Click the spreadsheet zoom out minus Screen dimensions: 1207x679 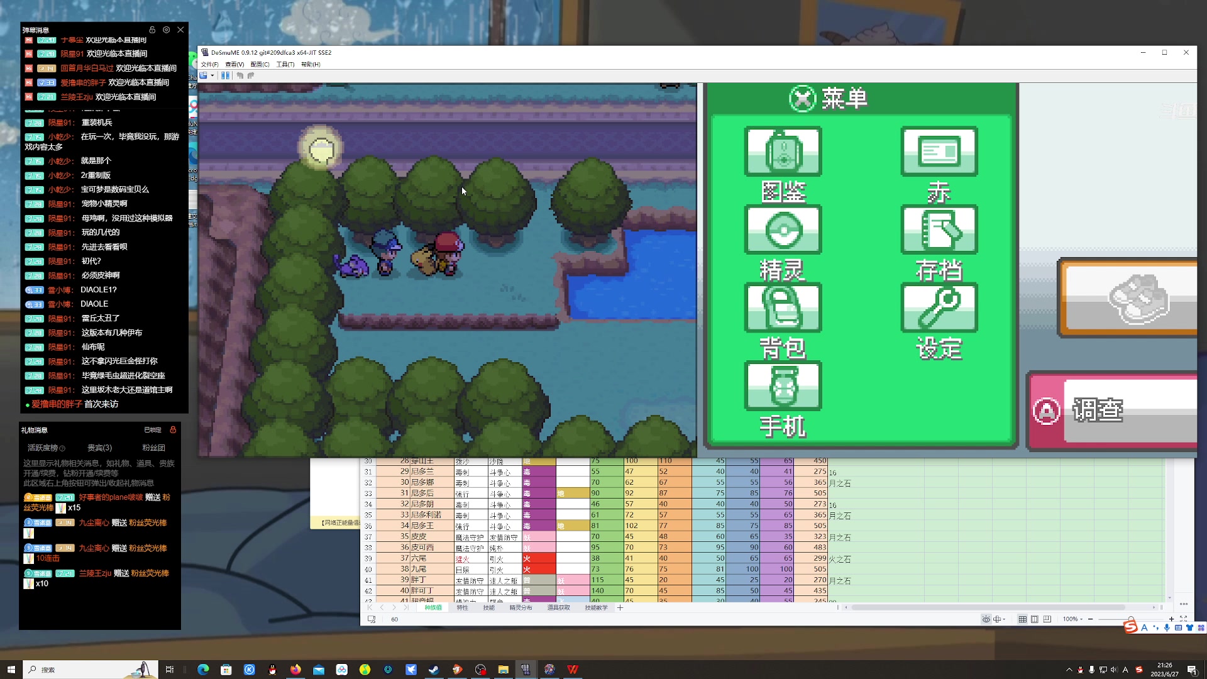pyautogui.click(x=1090, y=619)
